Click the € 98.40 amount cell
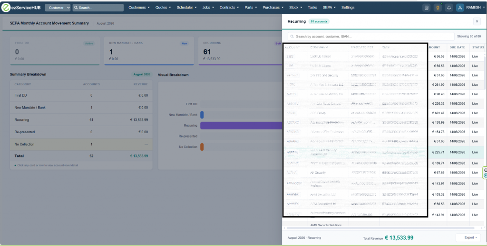The width and height of the screenshot is (487, 246). (x=439, y=94)
